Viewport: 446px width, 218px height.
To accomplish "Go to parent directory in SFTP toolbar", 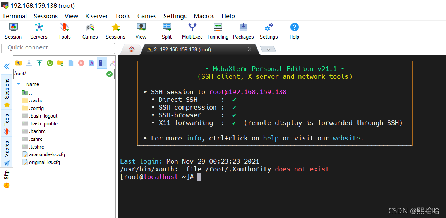I will tap(19, 63).
